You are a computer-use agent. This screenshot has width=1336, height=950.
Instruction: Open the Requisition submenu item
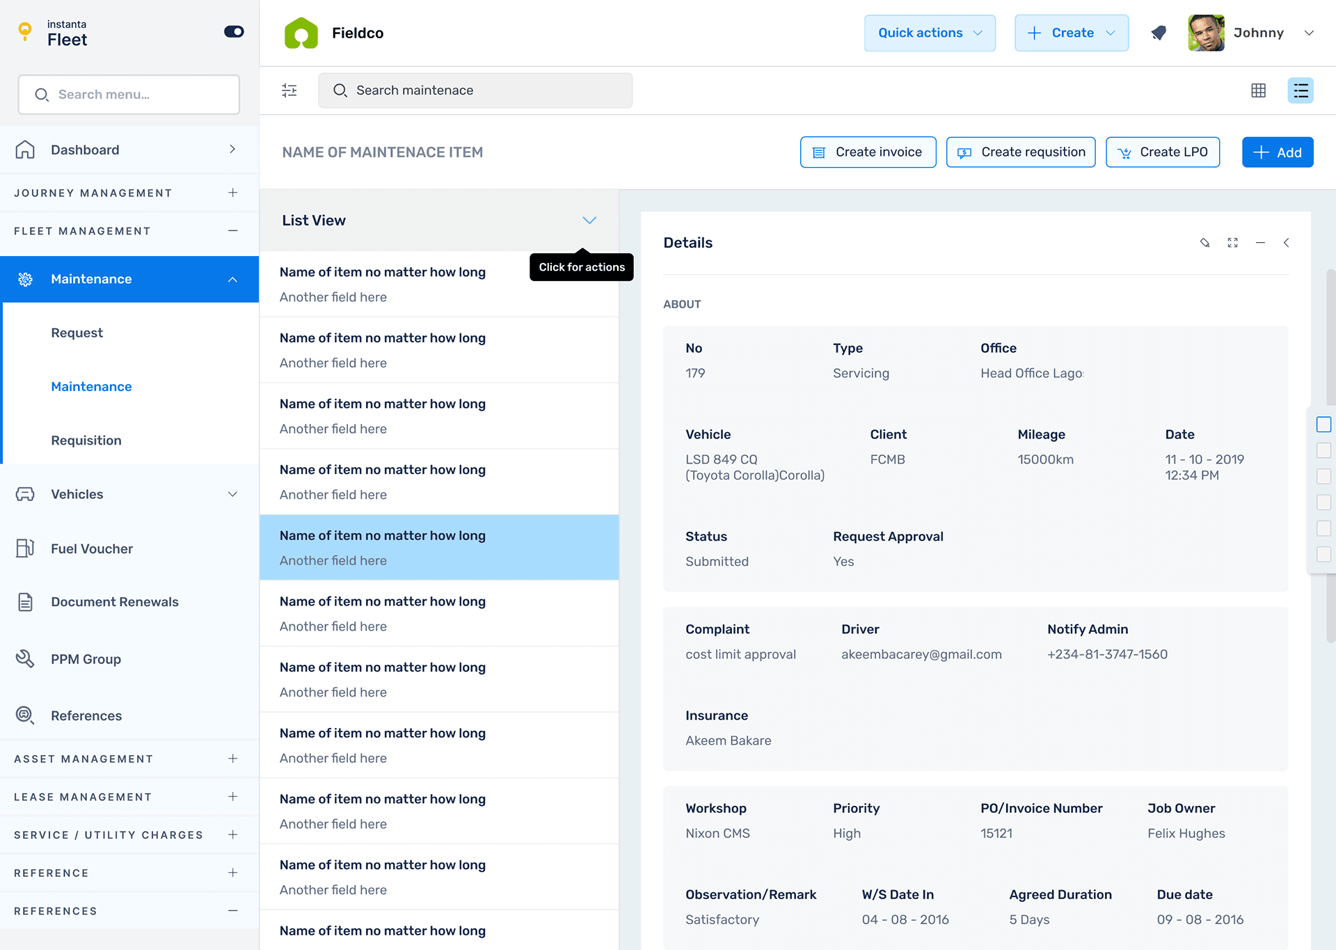coord(86,441)
